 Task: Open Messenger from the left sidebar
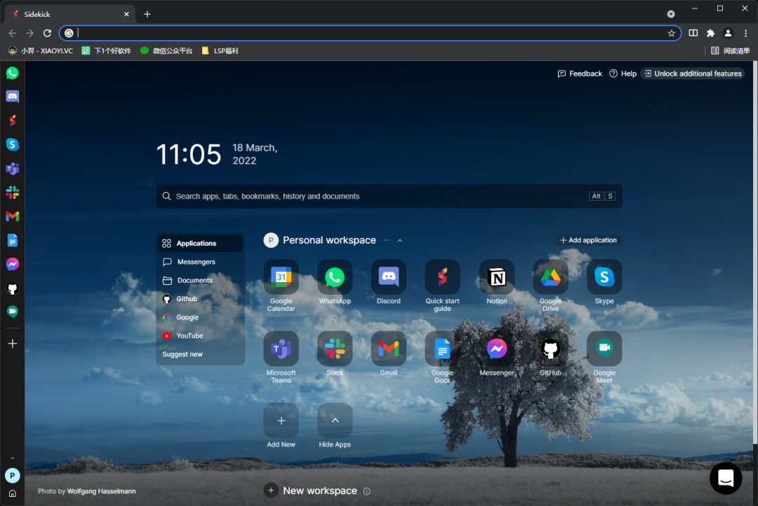coord(13,265)
